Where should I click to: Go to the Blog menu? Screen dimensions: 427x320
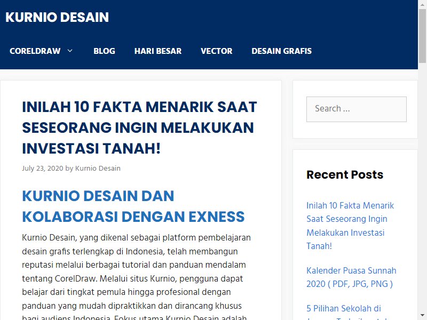point(104,51)
